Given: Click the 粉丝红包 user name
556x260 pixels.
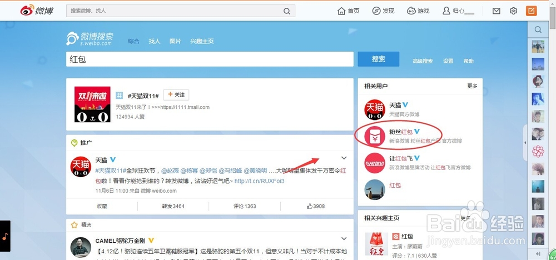Looking at the screenshot, I should click(x=401, y=132).
